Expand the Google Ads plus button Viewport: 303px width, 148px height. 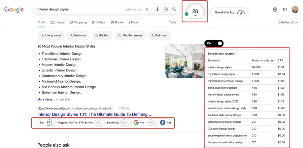[x=150, y=123]
